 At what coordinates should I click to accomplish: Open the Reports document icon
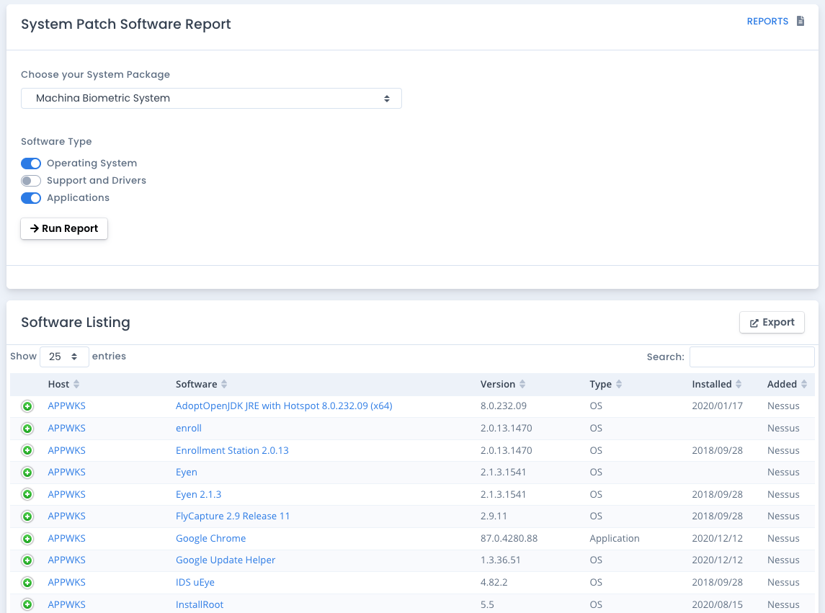pos(801,21)
